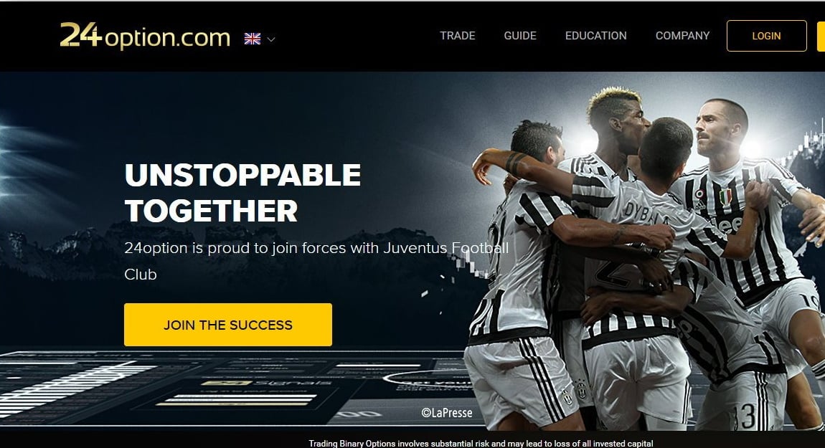Click the UK flag language icon
825x448 pixels.
point(253,39)
